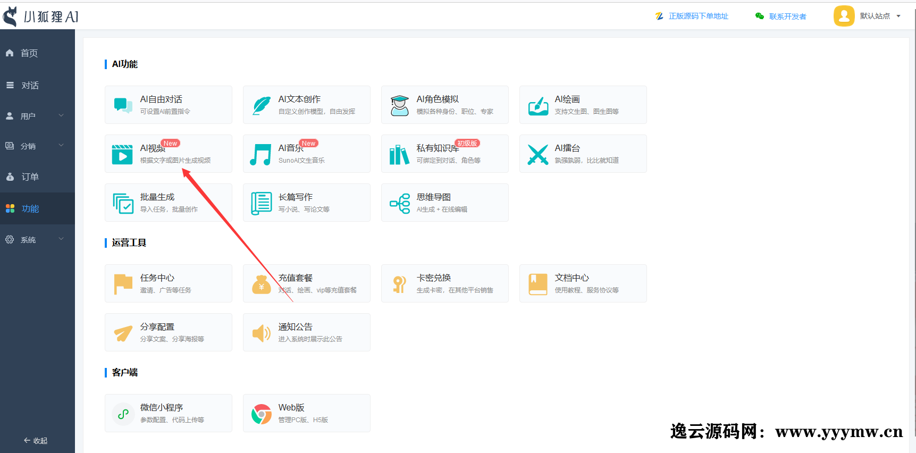Expand the 用户 sidebar chevron
Screen dimensions: 916x453
pos(61,115)
